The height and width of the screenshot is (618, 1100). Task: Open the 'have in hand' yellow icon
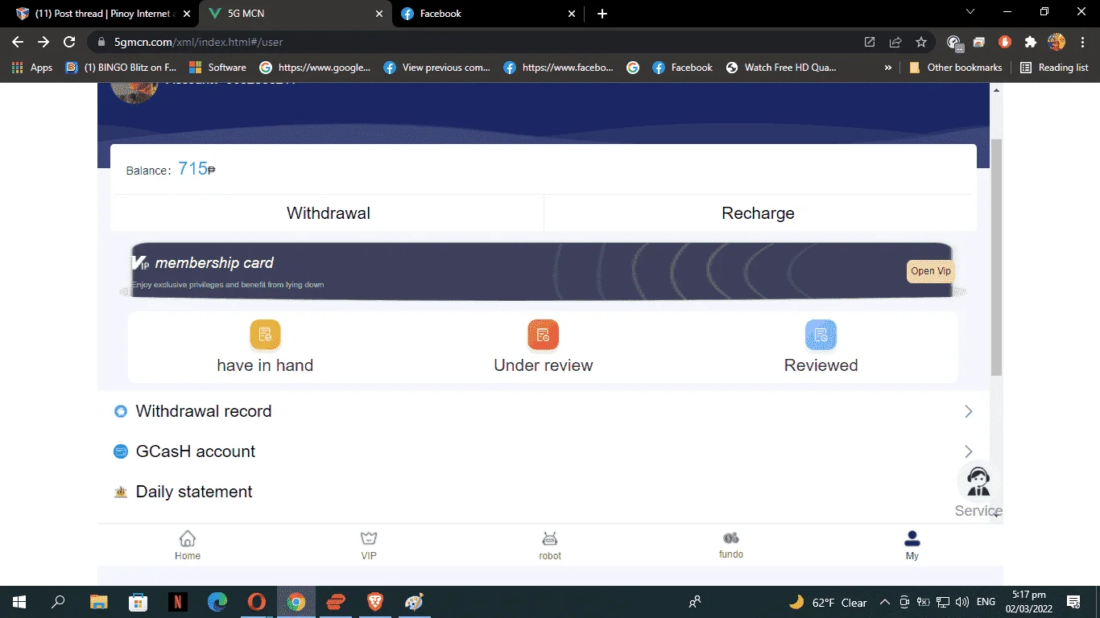(265, 335)
